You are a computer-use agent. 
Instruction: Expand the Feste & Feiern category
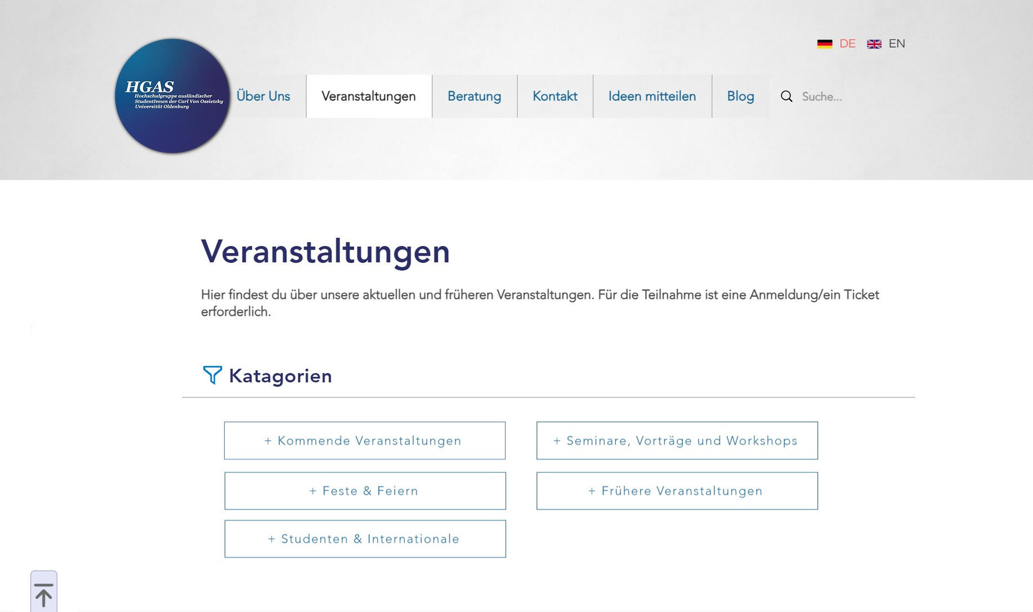coord(365,490)
